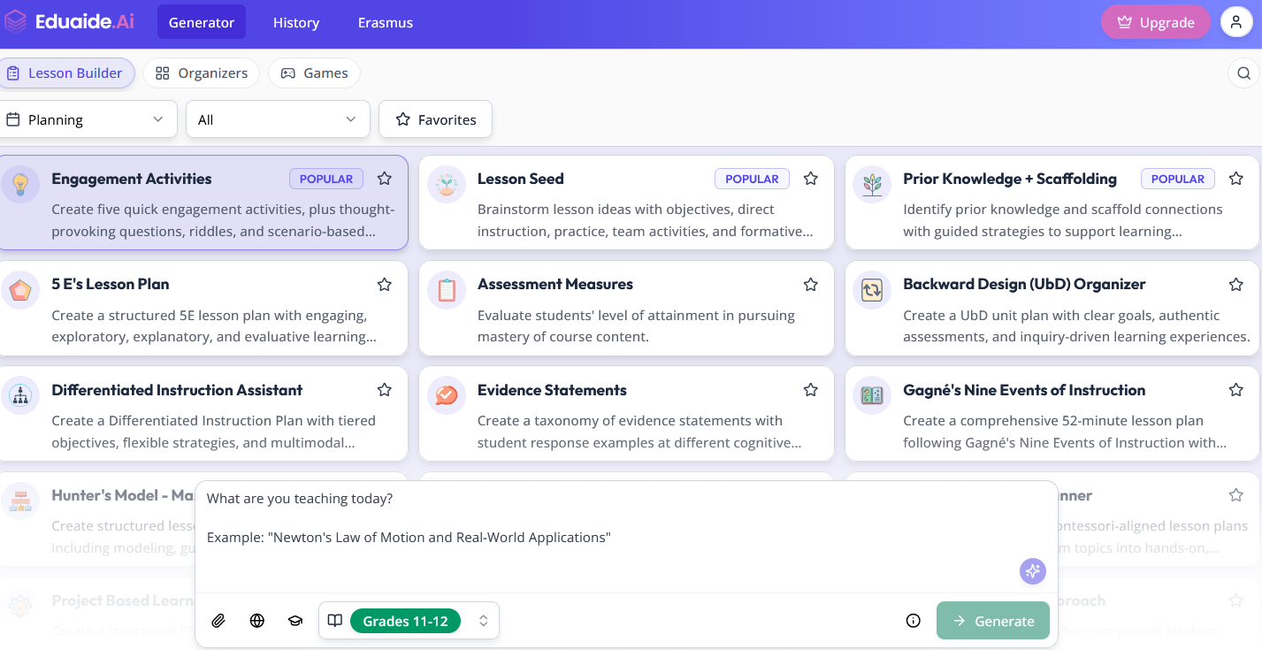Open the All filter dropdown
The height and width of the screenshot is (650, 1262).
278,119
